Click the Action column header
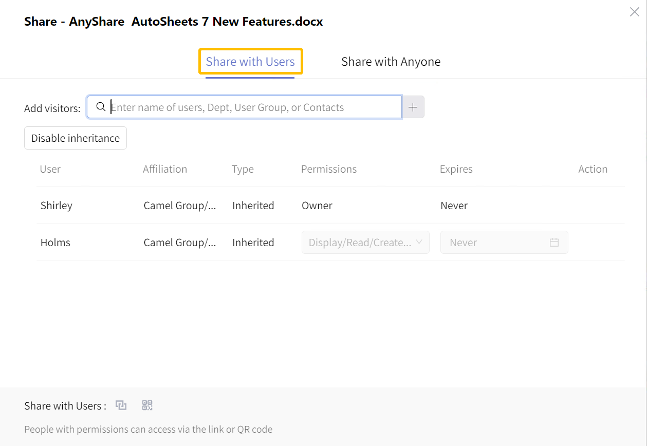The image size is (647, 446). click(x=593, y=169)
